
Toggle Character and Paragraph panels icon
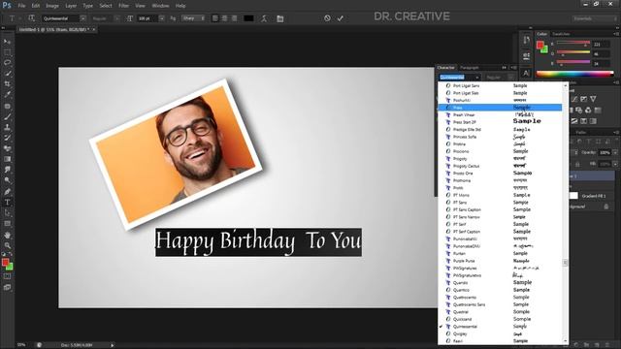point(280,18)
